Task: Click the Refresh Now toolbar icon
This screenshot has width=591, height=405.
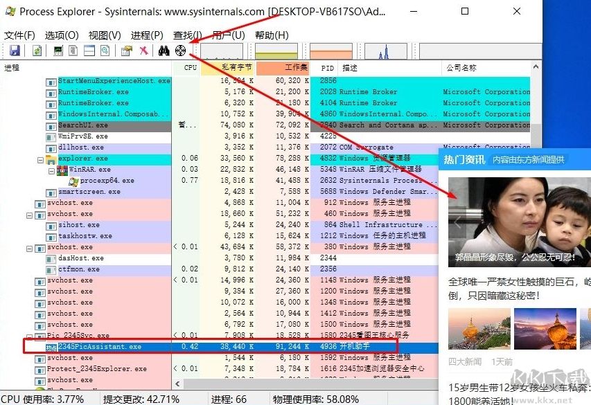Action: pyautogui.click(x=37, y=51)
